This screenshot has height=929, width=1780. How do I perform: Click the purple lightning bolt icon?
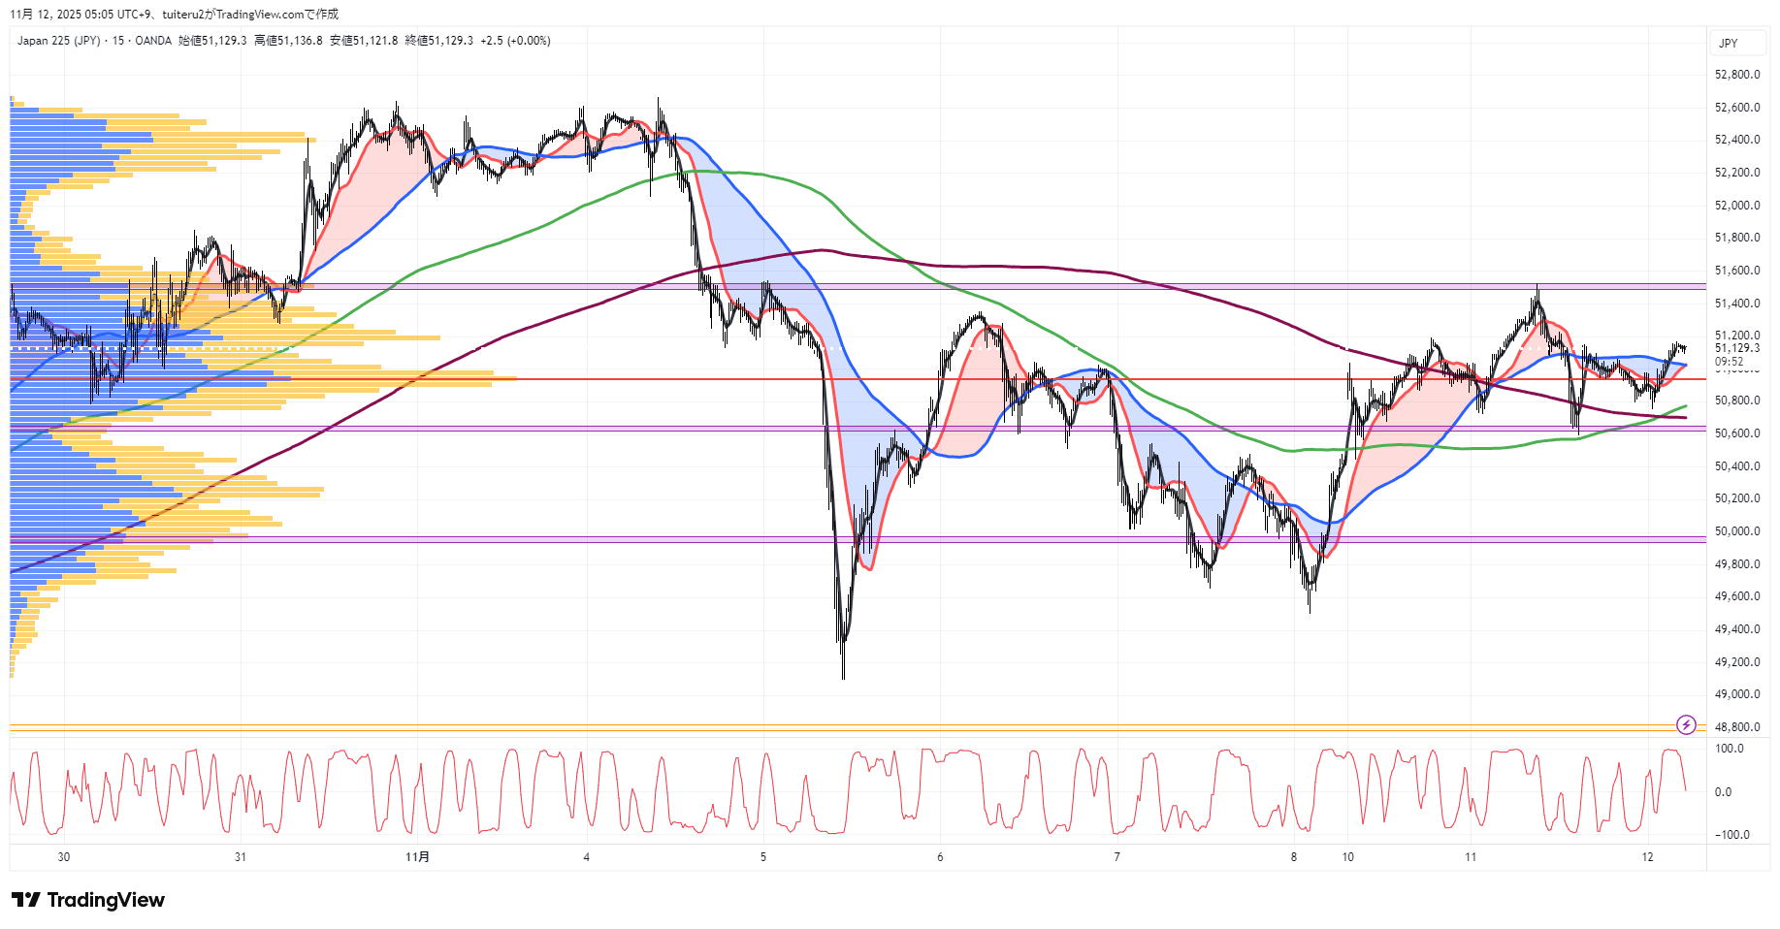click(1686, 724)
